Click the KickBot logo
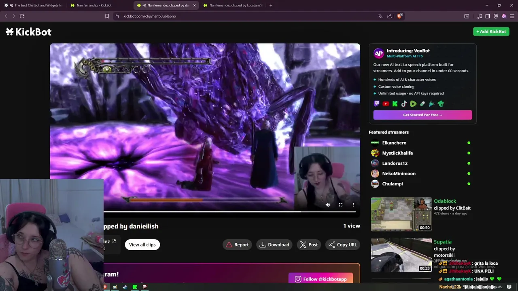 point(28,32)
